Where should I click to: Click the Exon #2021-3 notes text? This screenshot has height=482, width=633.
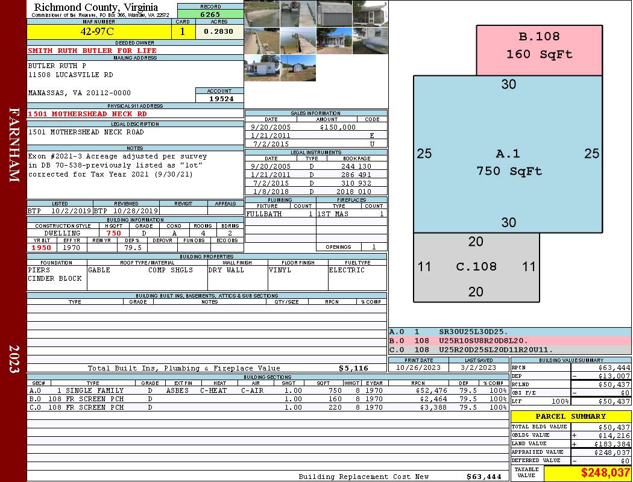tap(118, 165)
